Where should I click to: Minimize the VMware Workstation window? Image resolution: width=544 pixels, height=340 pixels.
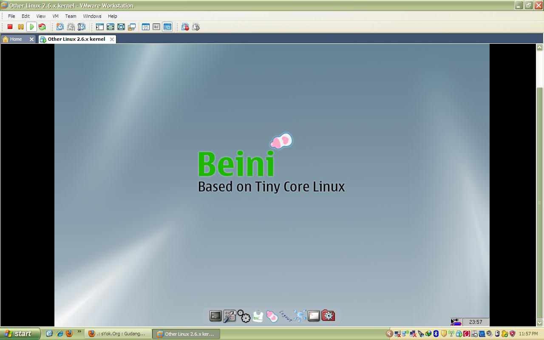[x=518, y=6]
